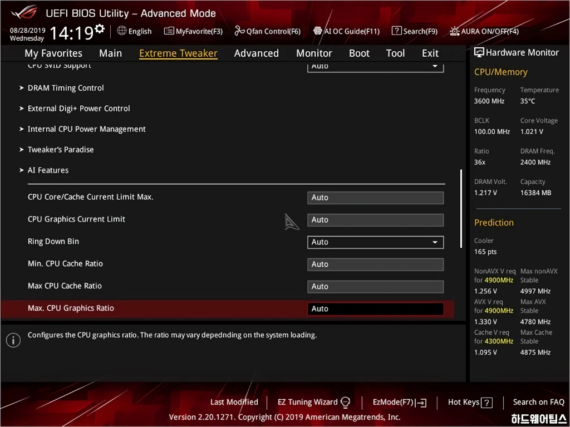Click the AURA light bulb icon

[454, 31]
